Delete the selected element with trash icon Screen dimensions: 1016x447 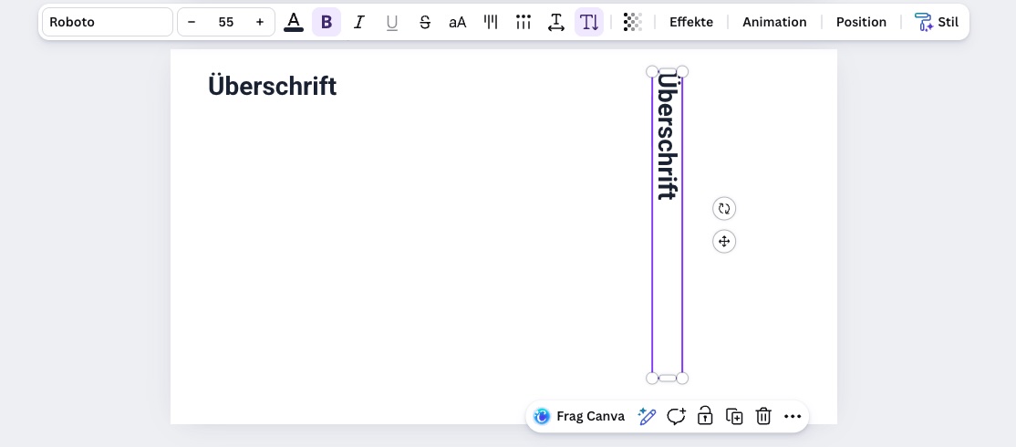pos(763,416)
